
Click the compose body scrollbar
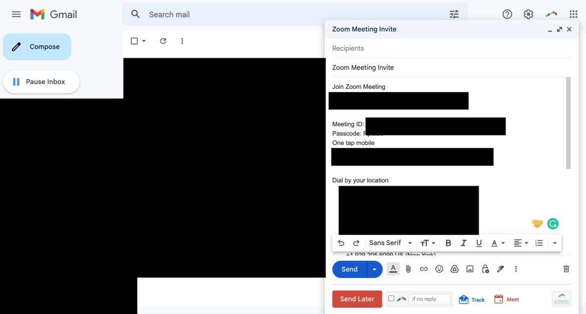568,123
